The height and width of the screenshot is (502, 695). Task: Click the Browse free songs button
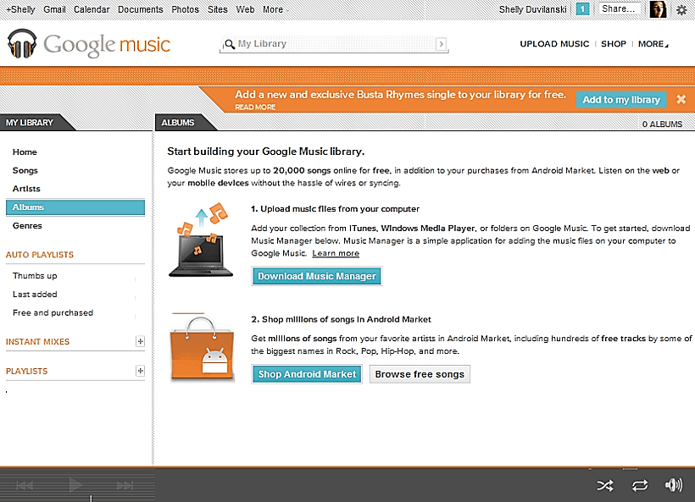click(x=420, y=374)
